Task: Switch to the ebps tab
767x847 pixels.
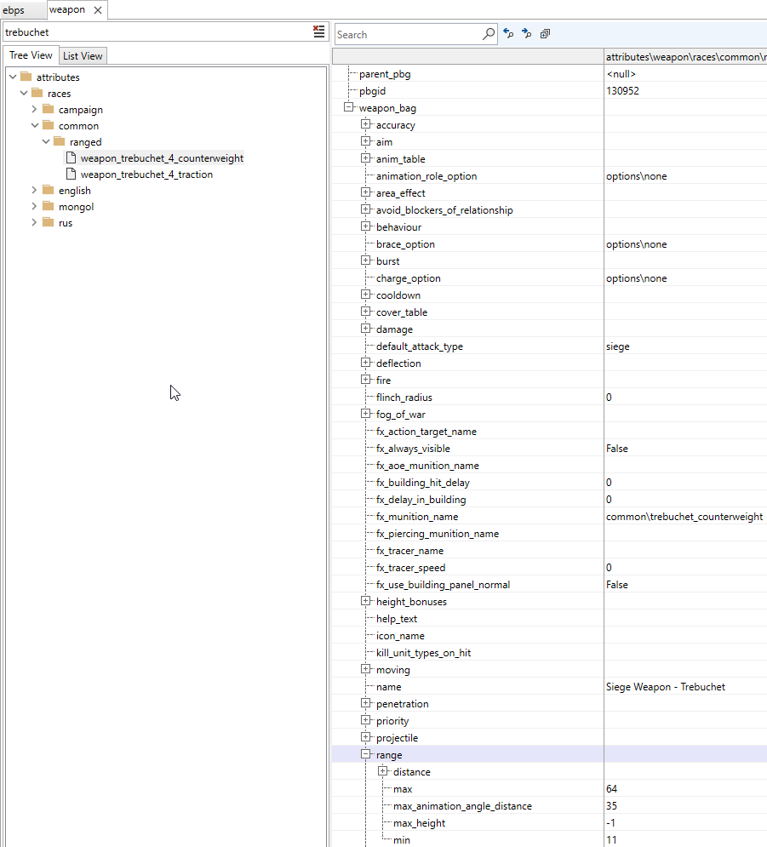Action: tap(14, 10)
